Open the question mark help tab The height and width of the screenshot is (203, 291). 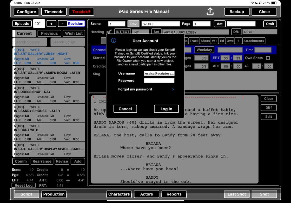[x=238, y=41]
